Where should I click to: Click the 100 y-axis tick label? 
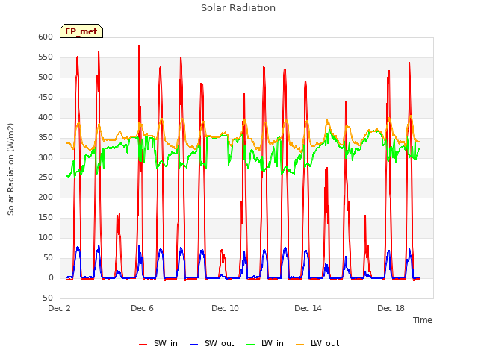46,237
